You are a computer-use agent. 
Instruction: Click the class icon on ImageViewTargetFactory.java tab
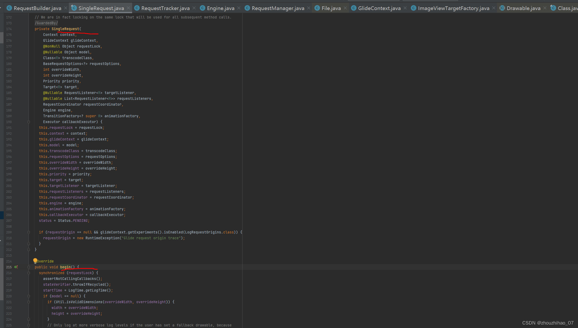414,8
